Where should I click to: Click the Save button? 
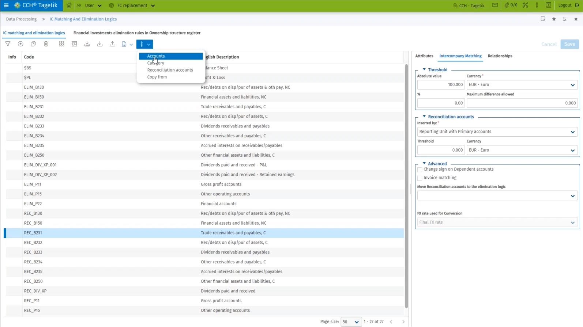569,44
